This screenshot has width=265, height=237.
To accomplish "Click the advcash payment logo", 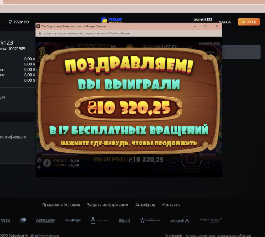I will tap(180, 221).
